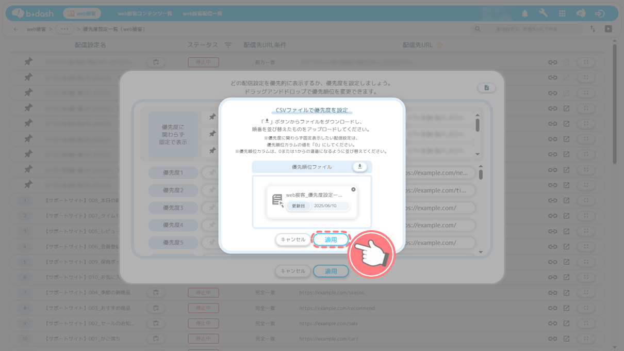This screenshot has height=351, width=624.
Task: Click the 配信先URL条件 column header
Action: (265, 45)
